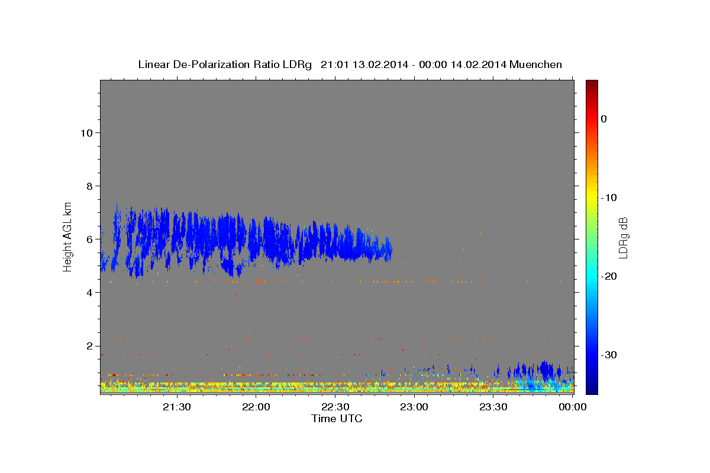This screenshot has height=473, width=710.
Task: Click the colorbar value 0
Action: [x=603, y=119]
